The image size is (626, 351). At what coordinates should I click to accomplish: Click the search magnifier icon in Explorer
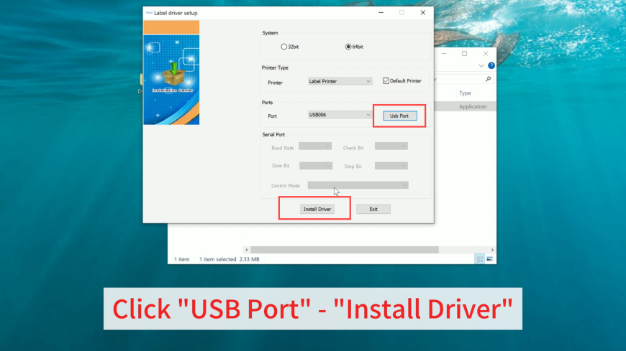pos(488,79)
